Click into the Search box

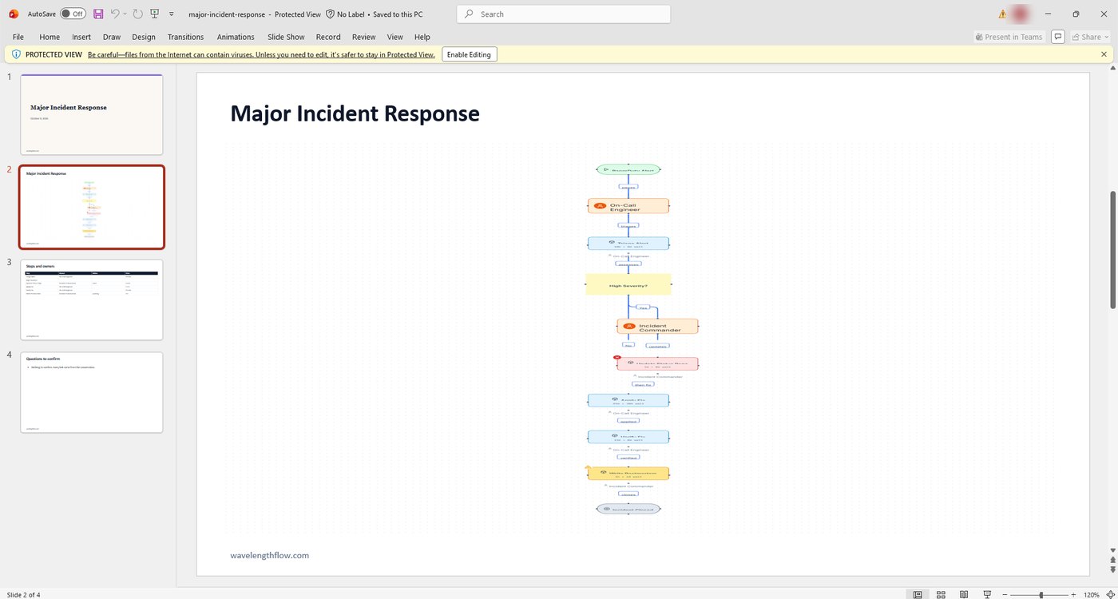pos(564,14)
